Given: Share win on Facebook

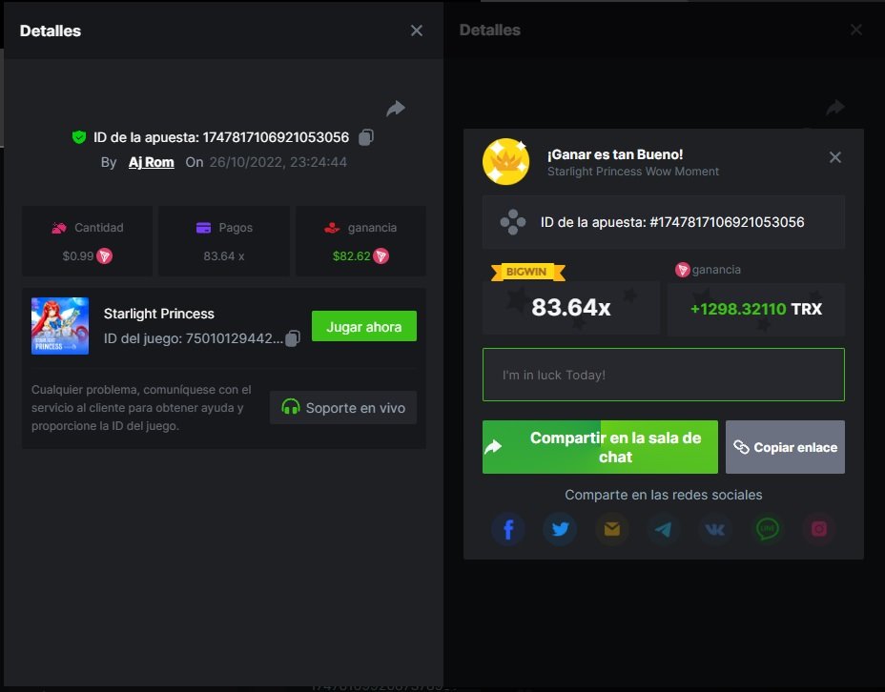Looking at the screenshot, I should point(508,530).
